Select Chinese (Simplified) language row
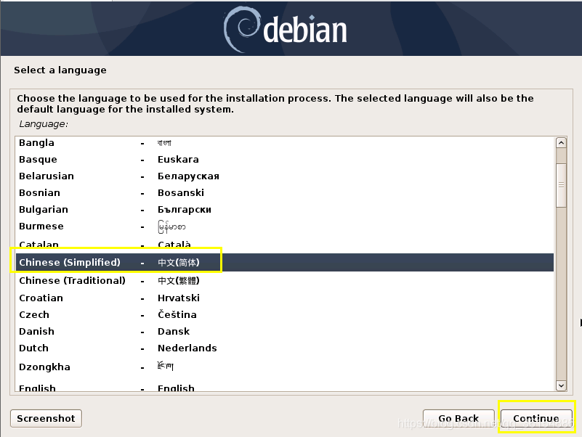582x437 pixels. click(285, 262)
